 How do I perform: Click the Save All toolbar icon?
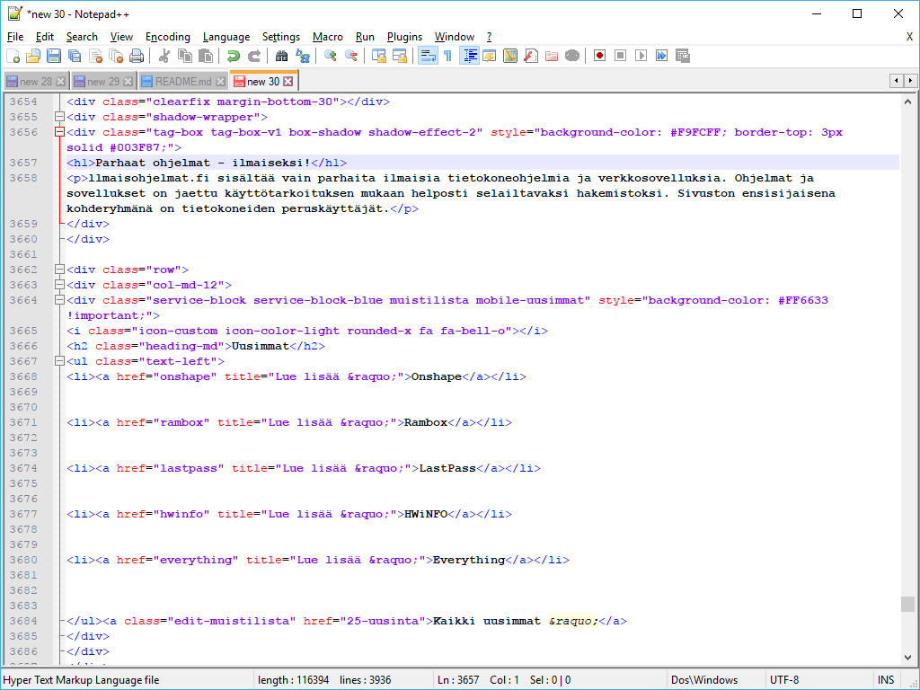75,56
